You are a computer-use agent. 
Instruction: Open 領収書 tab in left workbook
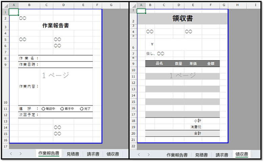[x=113, y=154]
